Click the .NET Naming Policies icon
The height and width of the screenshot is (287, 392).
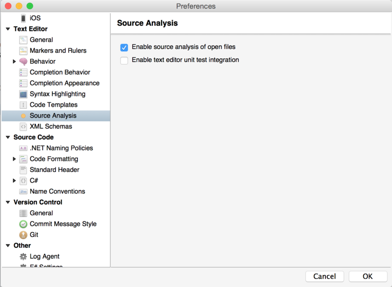pos(23,148)
